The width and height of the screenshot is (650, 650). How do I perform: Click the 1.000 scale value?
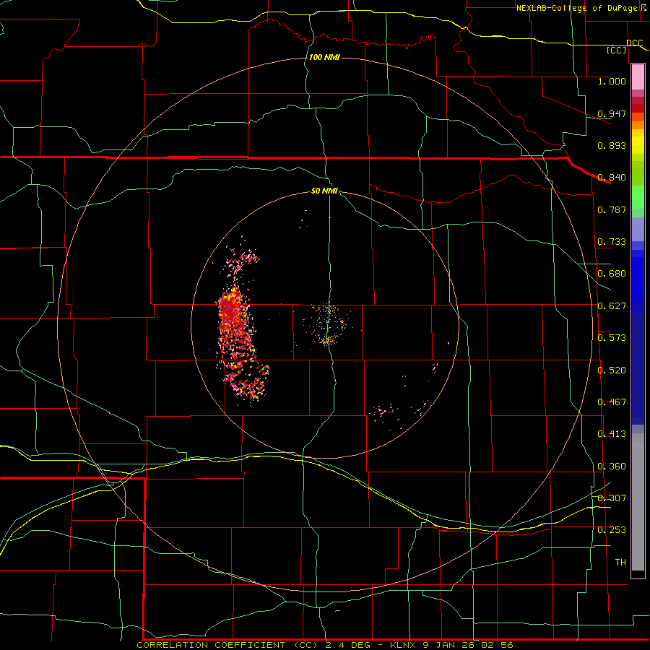point(612,81)
